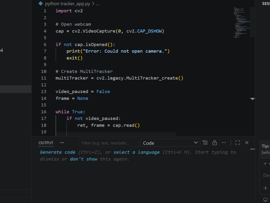Screen dimensions: 270x203
Task: Click the don't show link
Action: point(83,159)
